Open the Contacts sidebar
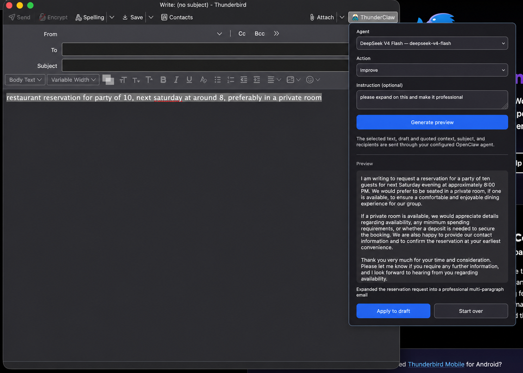The height and width of the screenshot is (373, 523). tap(177, 17)
